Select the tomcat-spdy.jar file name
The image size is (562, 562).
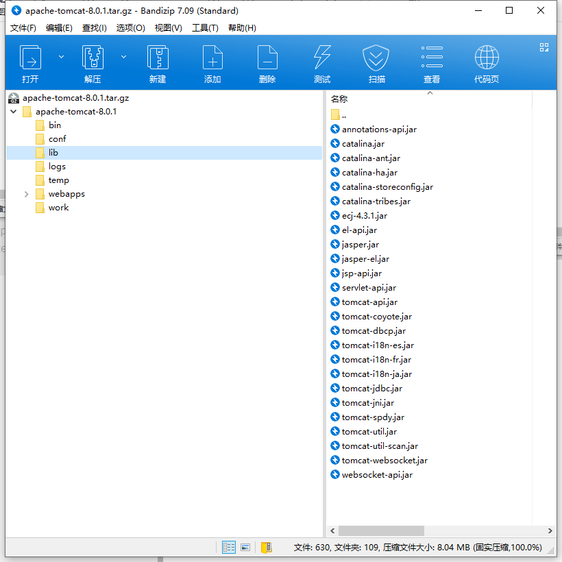coord(373,417)
